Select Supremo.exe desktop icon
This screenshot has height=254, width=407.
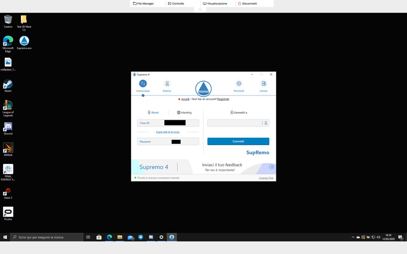(x=24, y=43)
